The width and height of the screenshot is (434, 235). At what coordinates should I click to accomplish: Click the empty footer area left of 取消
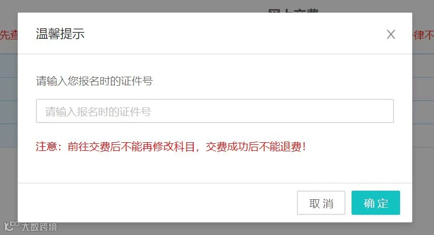pos(157,203)
